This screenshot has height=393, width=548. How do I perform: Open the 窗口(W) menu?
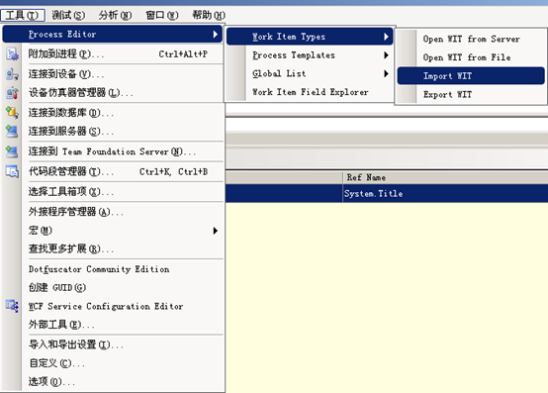point(162,15)
